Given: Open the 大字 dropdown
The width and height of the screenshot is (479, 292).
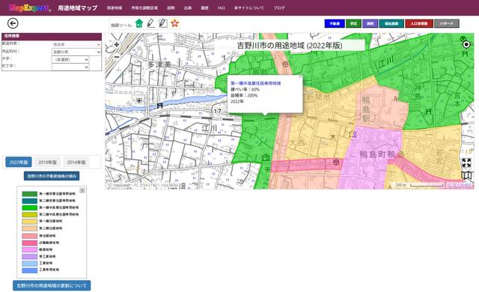Looking at the screenshot, I should click(x=70, y=60).
